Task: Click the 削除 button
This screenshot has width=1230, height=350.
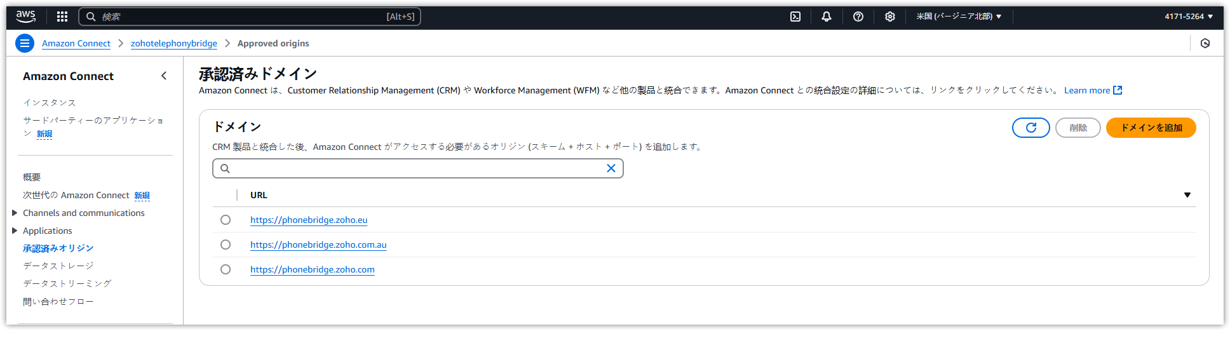Action: point(1078,128)
